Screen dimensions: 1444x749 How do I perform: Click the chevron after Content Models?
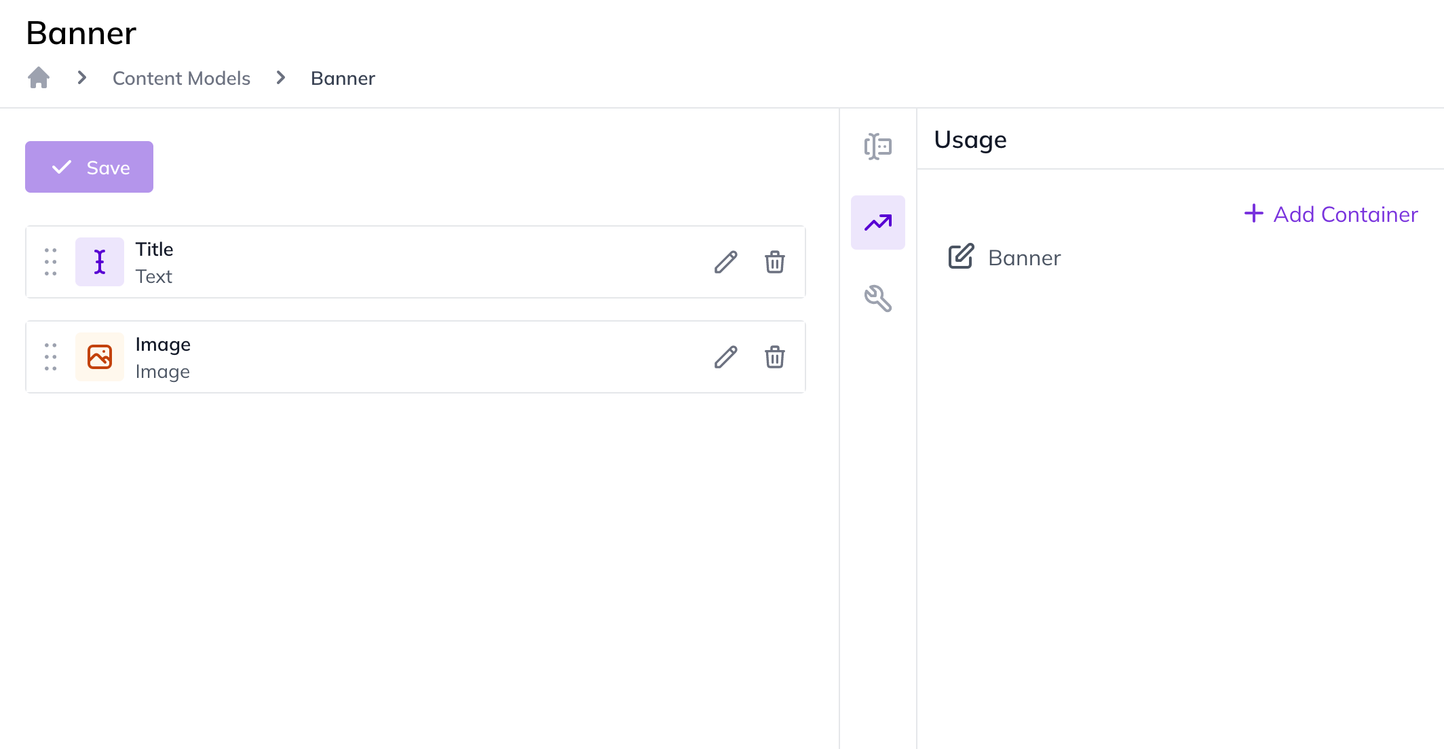pos(281,78)
